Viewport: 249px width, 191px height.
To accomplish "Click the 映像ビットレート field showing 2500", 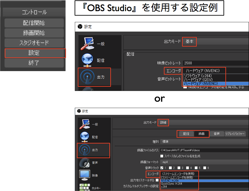I will coord(216,63).
